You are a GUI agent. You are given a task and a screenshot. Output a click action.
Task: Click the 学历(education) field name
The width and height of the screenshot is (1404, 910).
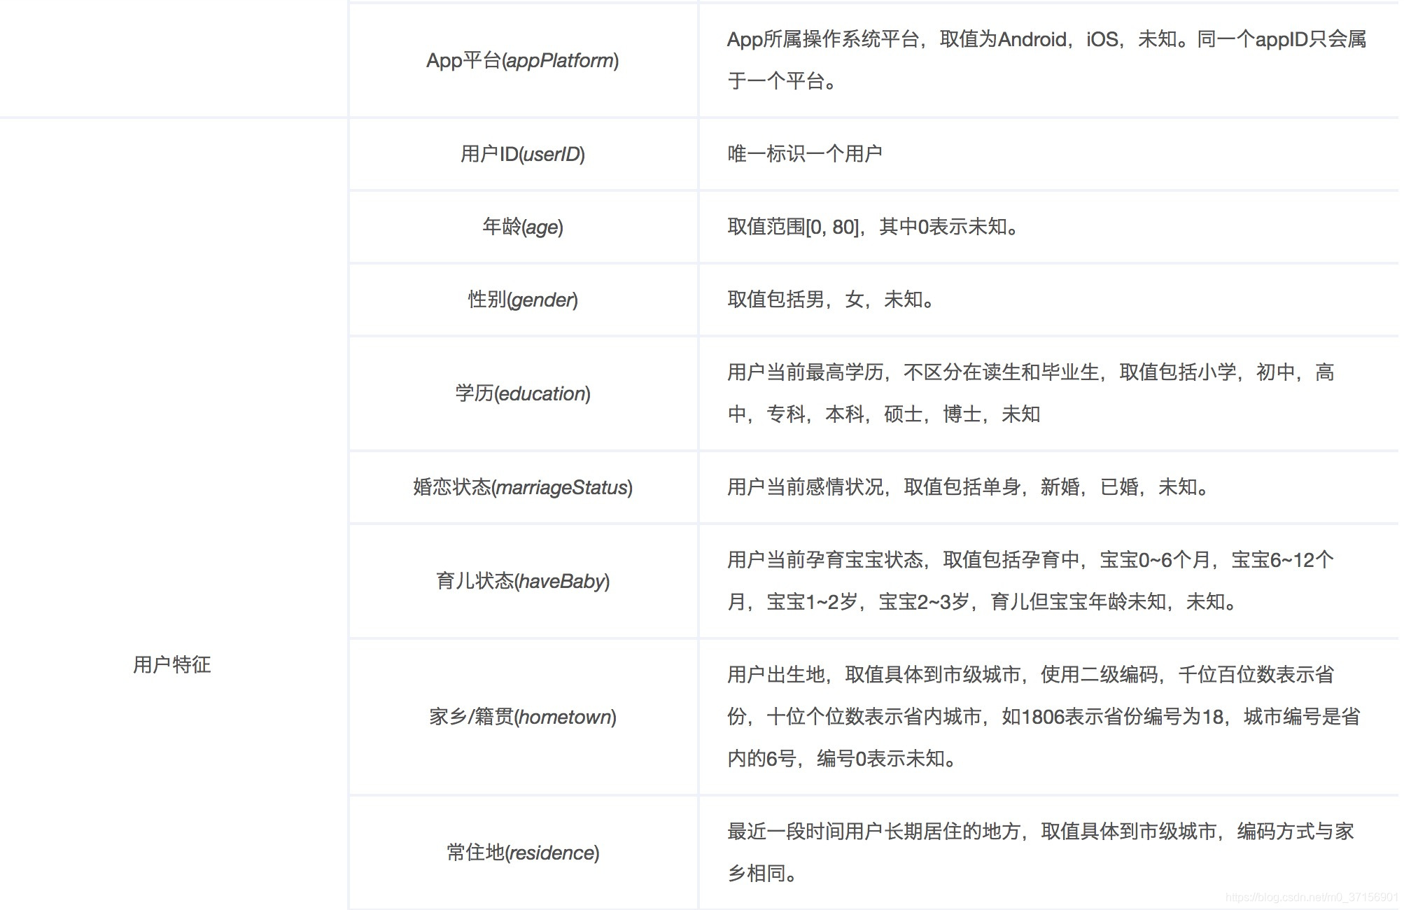coord(523,393)
